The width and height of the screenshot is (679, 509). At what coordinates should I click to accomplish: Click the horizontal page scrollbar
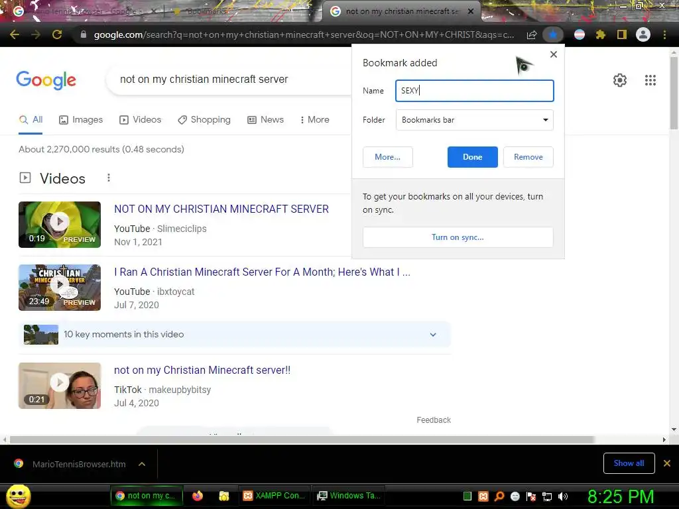[x=302, y=440]
